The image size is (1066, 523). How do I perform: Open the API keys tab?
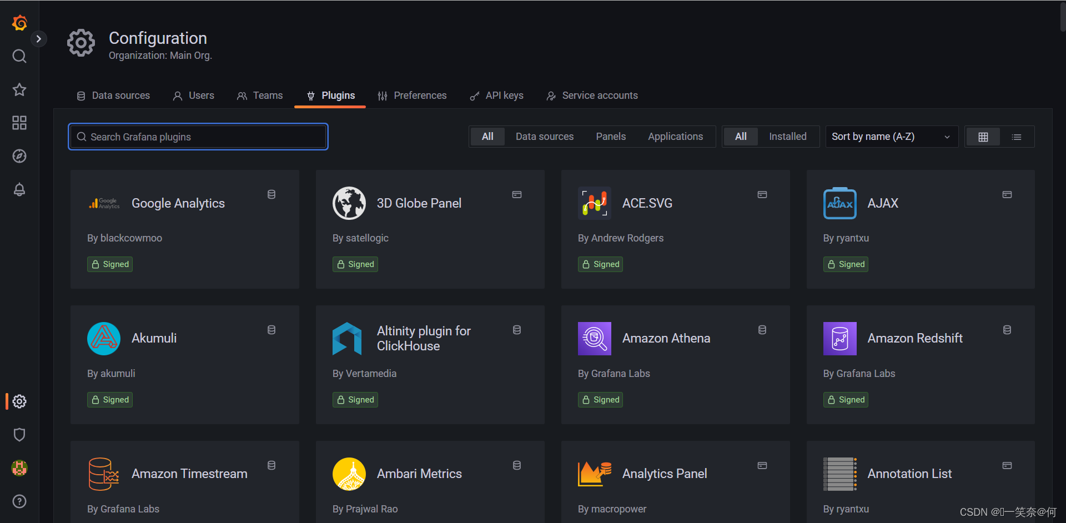coord(496,95)
